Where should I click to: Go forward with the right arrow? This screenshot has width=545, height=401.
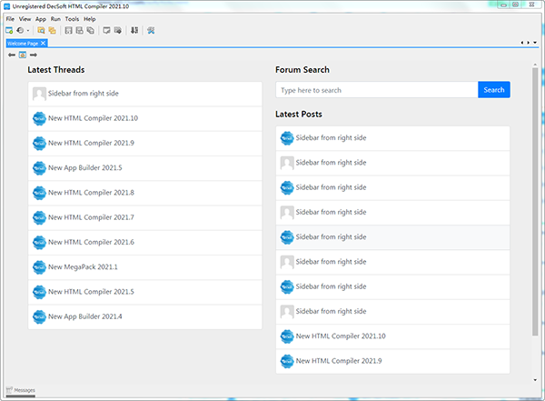[x=34, y=55]
